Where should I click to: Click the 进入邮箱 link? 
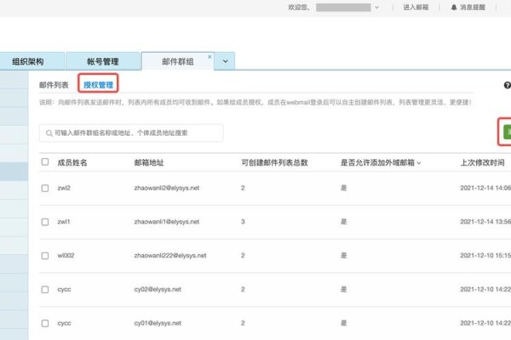[416, 7]
